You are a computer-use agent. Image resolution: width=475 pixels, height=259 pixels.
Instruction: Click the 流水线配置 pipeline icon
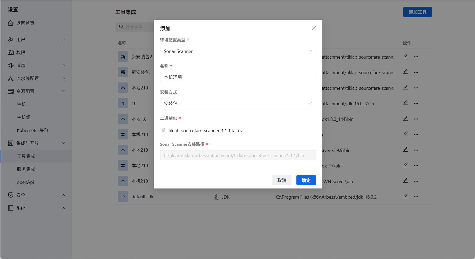[x=11, y=78]
